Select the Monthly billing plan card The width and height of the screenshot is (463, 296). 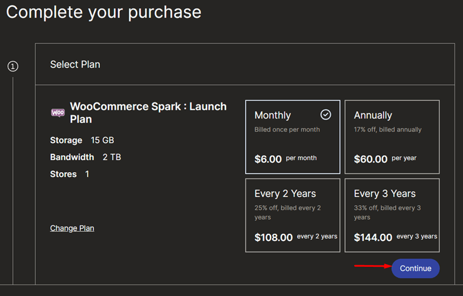pos(292,137)
